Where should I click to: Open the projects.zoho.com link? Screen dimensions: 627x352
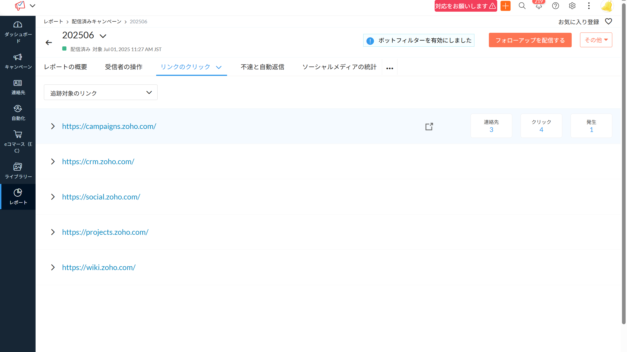[x=105, y=232]
